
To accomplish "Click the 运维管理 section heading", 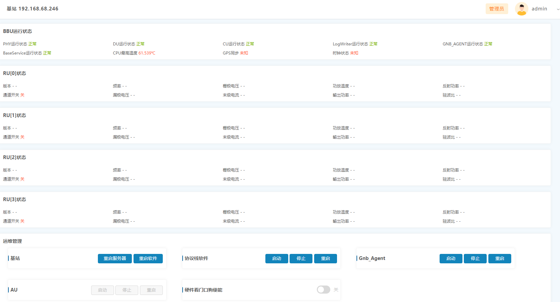I will (12, 241).
